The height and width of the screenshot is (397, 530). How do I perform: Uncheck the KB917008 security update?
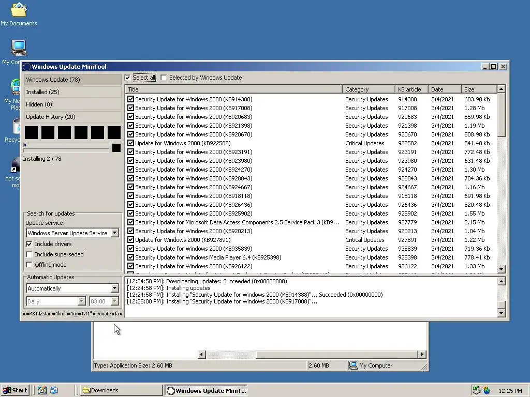[x=131, y=108]
